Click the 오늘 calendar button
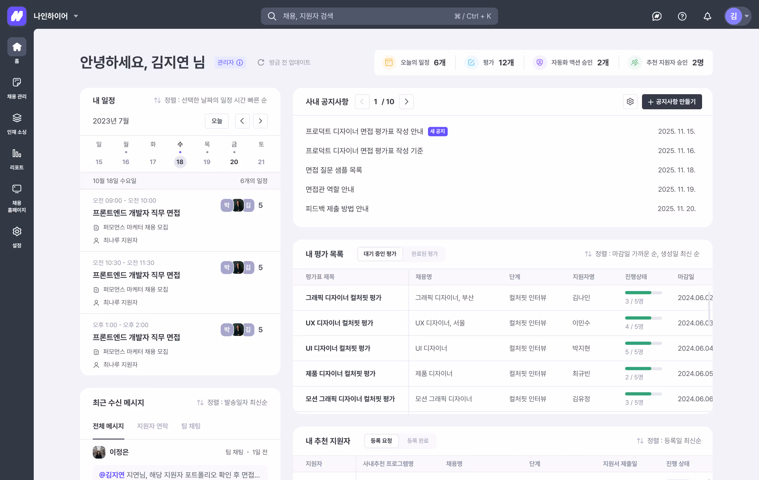 pyautogui.click(x=216, y=121)
